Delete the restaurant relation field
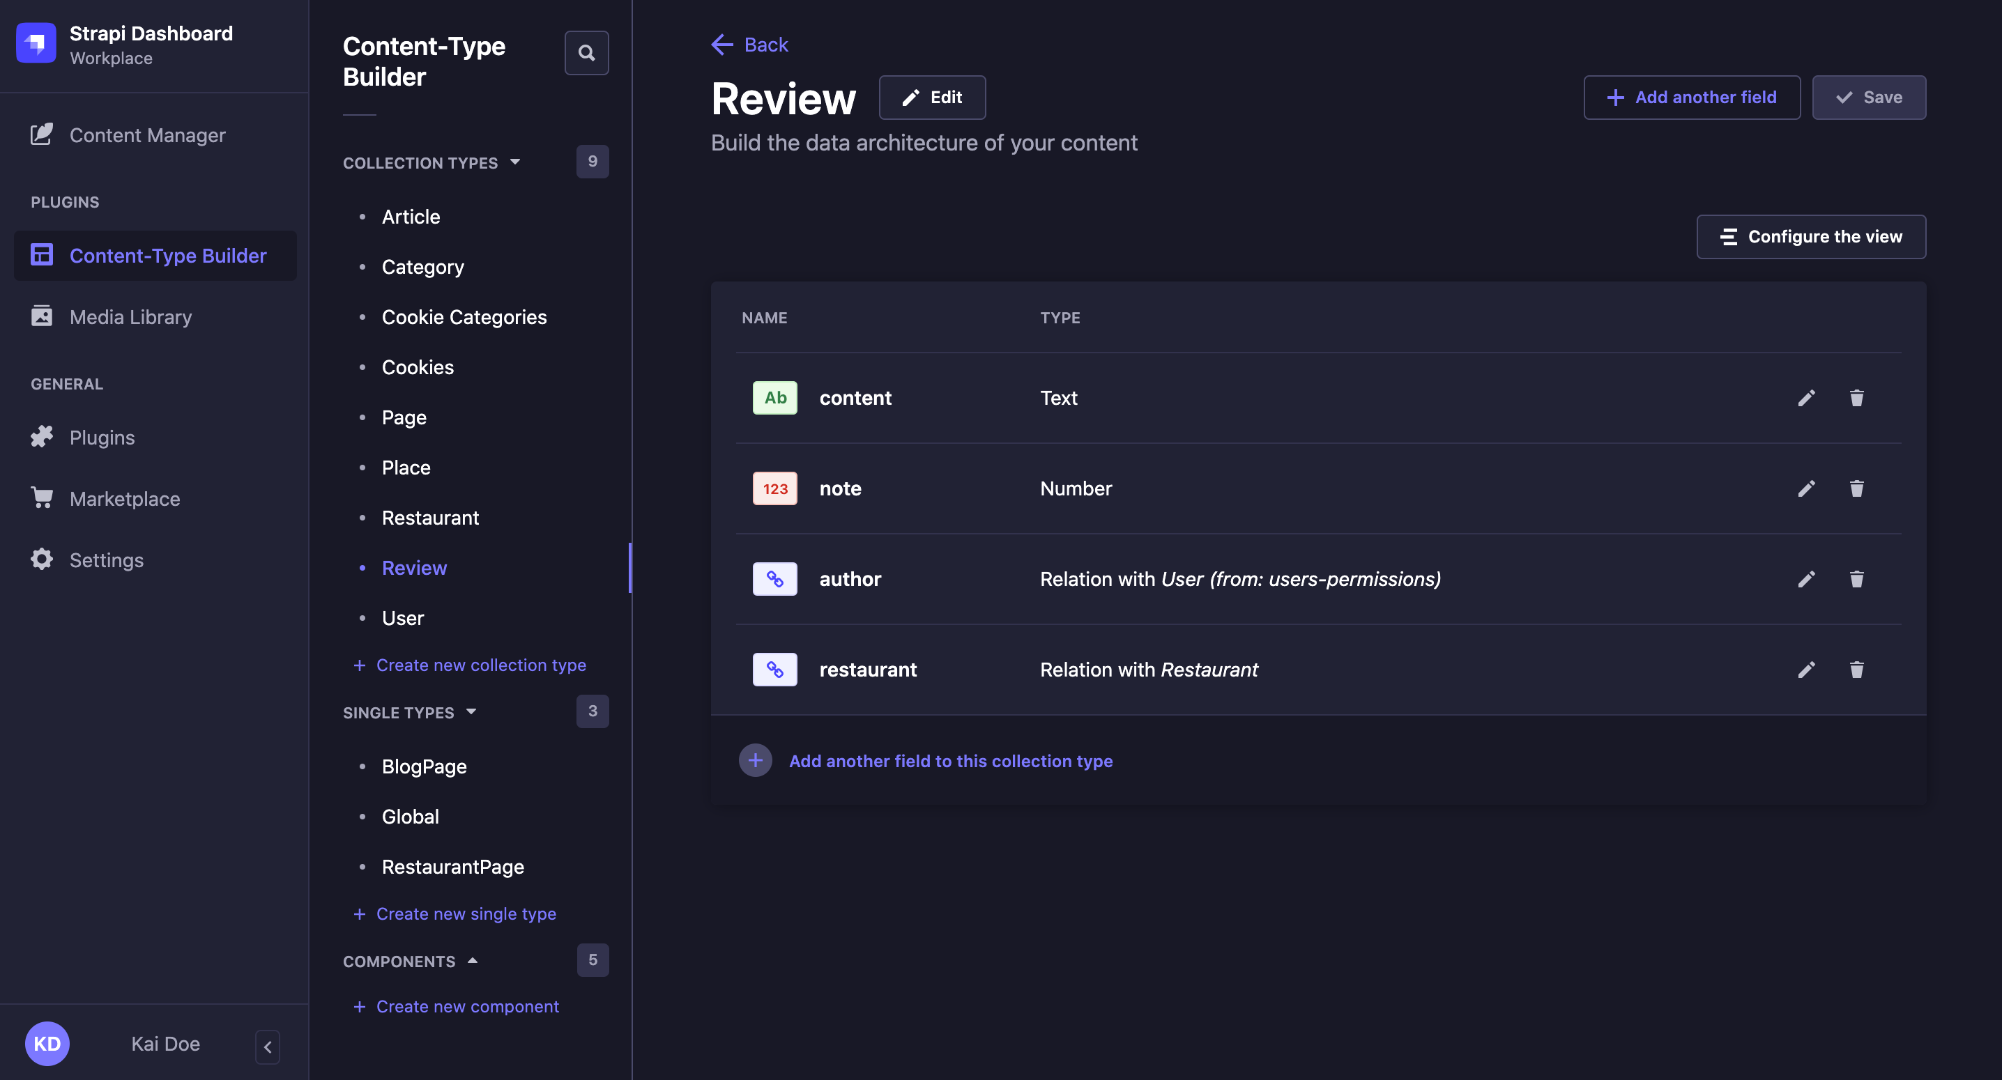Image resolution: width=2002 pixels, height=1080 pixels. coord(1857,669)
